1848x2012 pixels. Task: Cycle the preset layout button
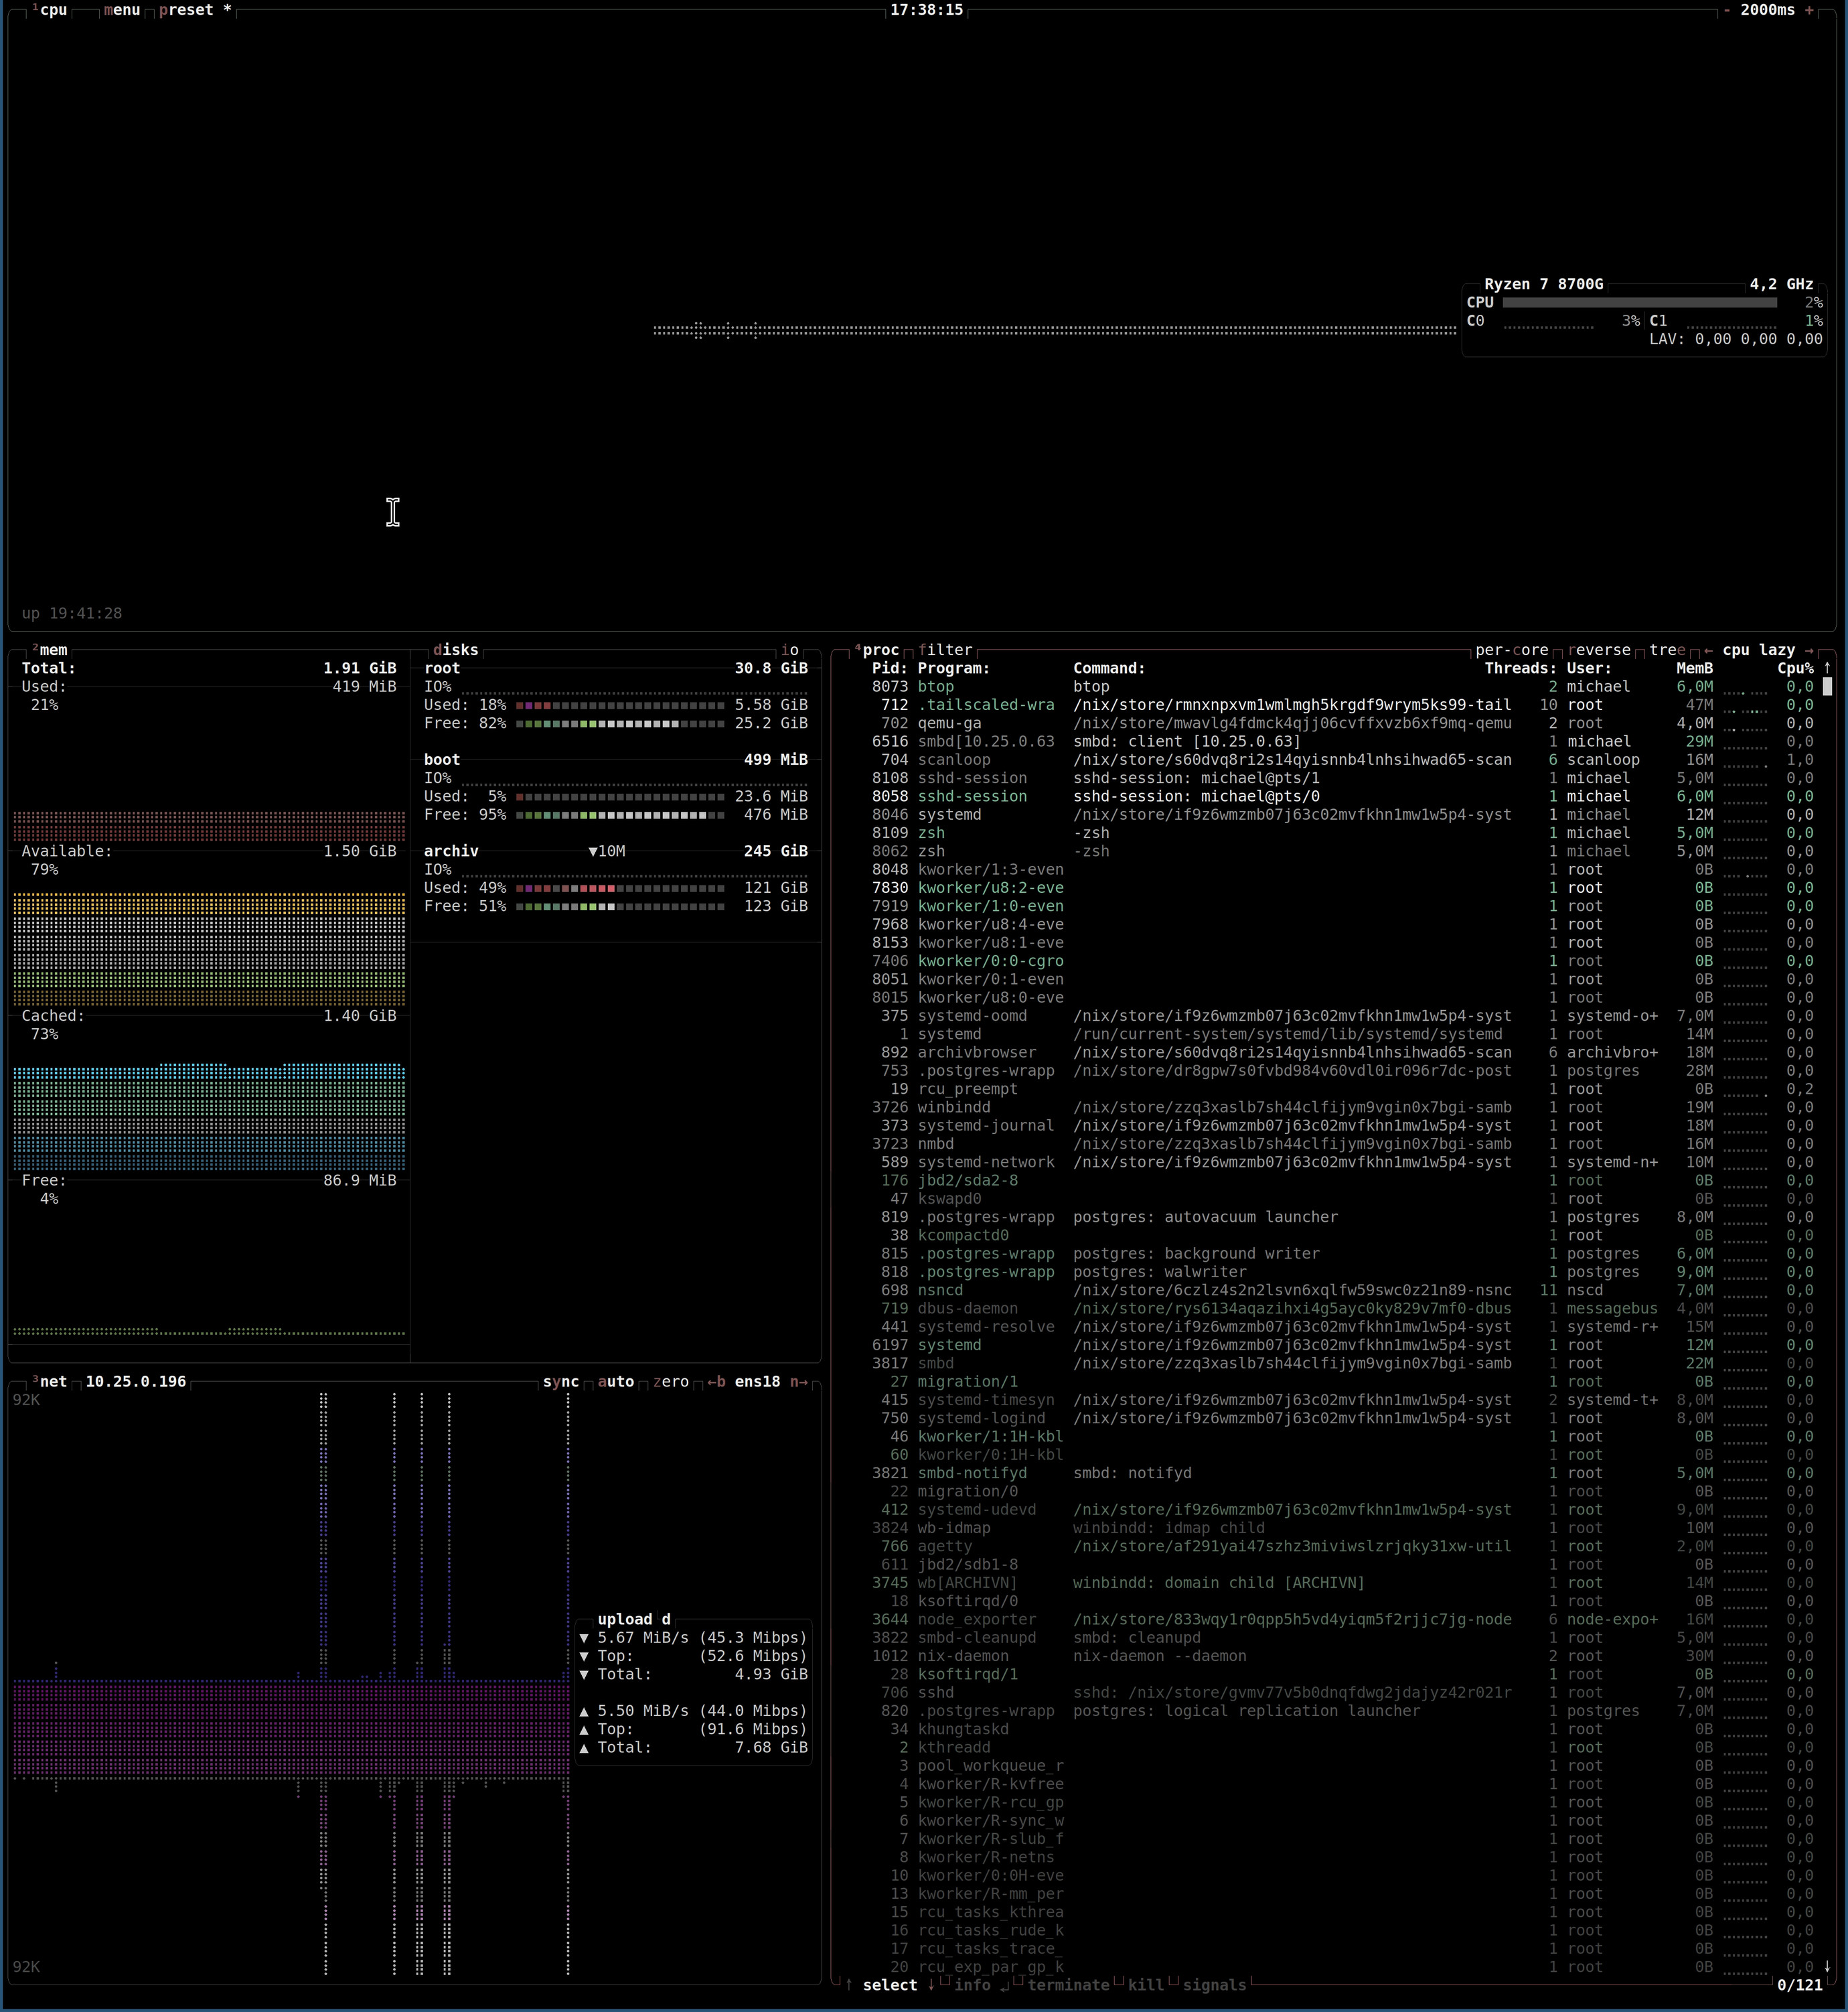(195, 10)
